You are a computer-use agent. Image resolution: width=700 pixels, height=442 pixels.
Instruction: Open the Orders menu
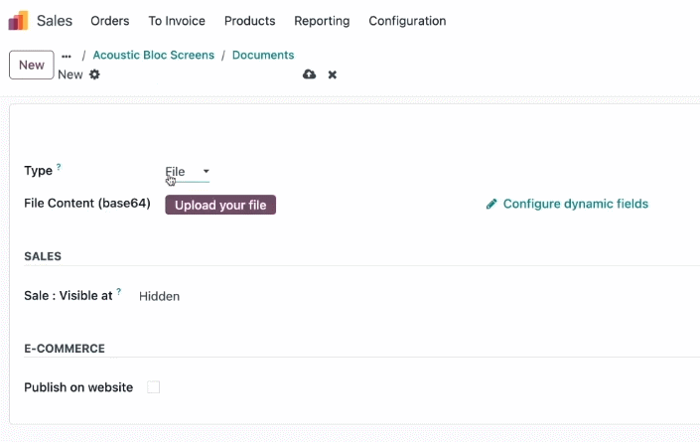coord(110,21)
